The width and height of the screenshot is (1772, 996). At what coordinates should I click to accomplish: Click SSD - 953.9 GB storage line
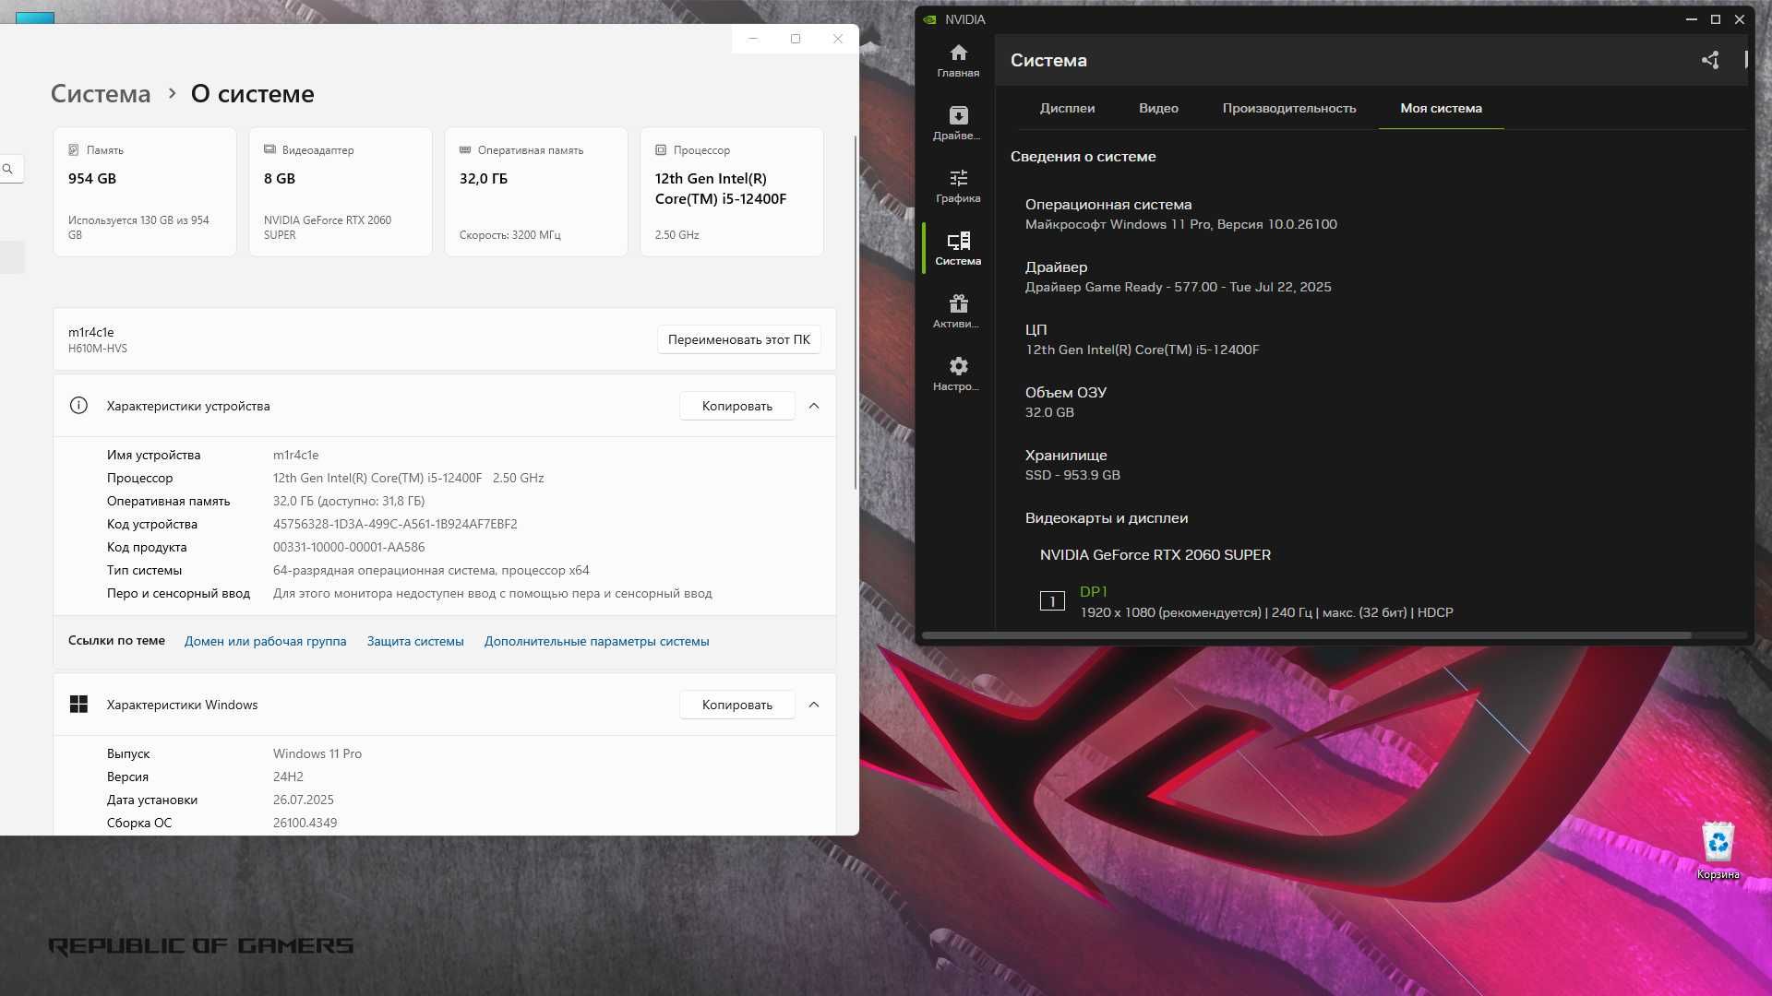(1072, 475)
